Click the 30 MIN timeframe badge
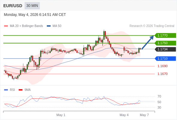The height and width of the screenshot is (120, 177). pos(32,6)
